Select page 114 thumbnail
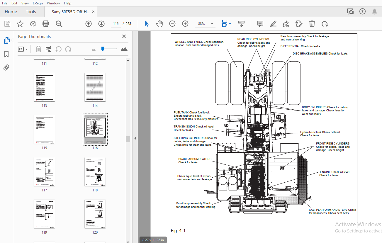This screenshot has width=382, height=243. coord(95,87)
